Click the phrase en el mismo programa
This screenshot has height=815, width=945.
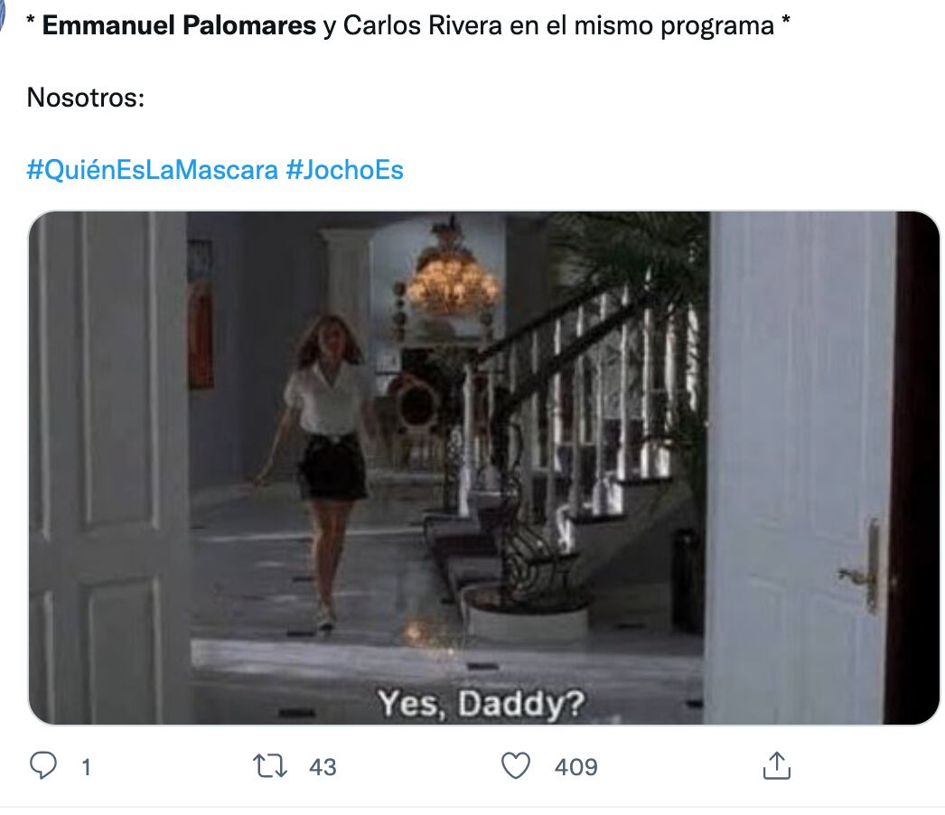click(641, 25)
